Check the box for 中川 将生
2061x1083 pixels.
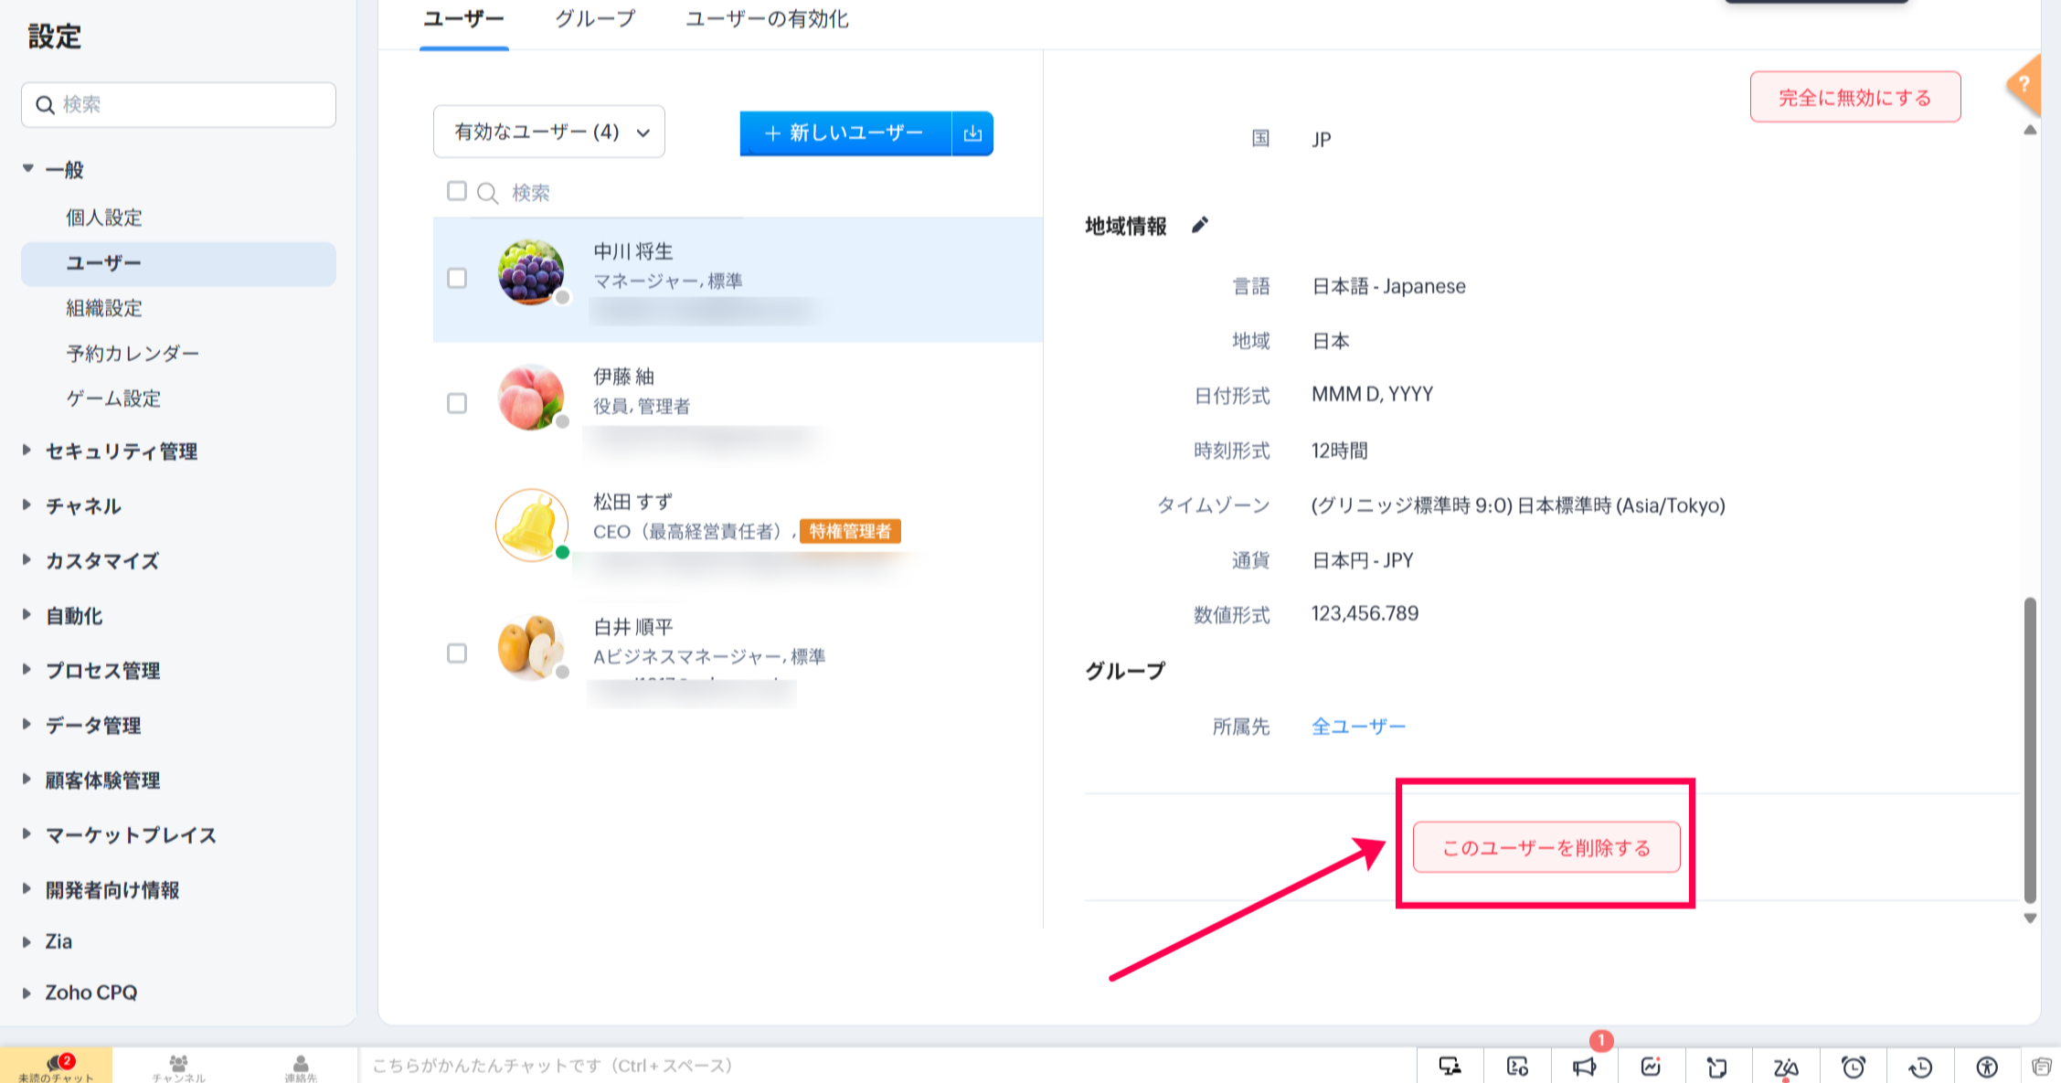457,278
